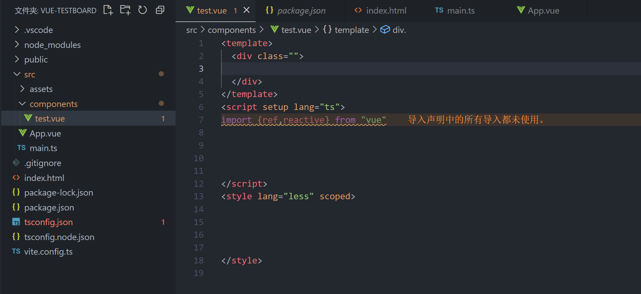The width and height of the screenshot is (641, 294).
Task: Click the braces icon beside tsconfig.node.json
Action: pos(16,237)
